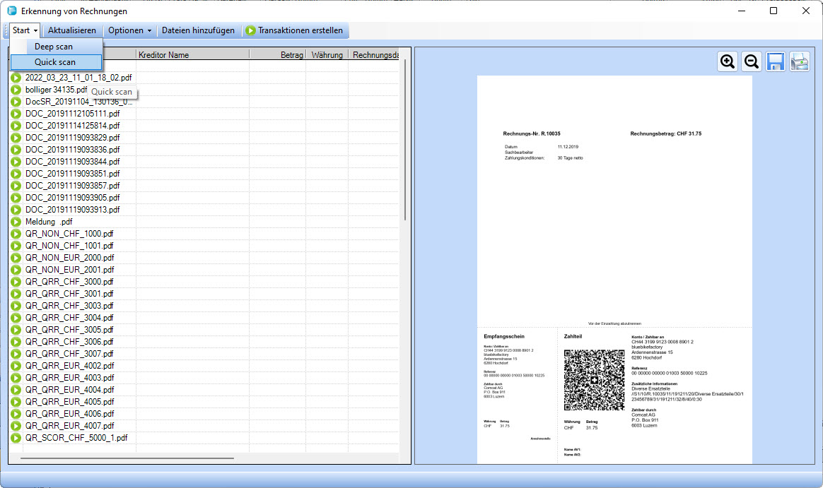This screenshot has width=823, height=488.
Task: Click green icon beside Meldung .pdf
Action: click(x=16, y=222)
